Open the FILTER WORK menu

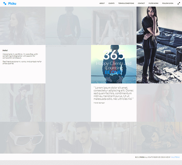tap(153, 3)
